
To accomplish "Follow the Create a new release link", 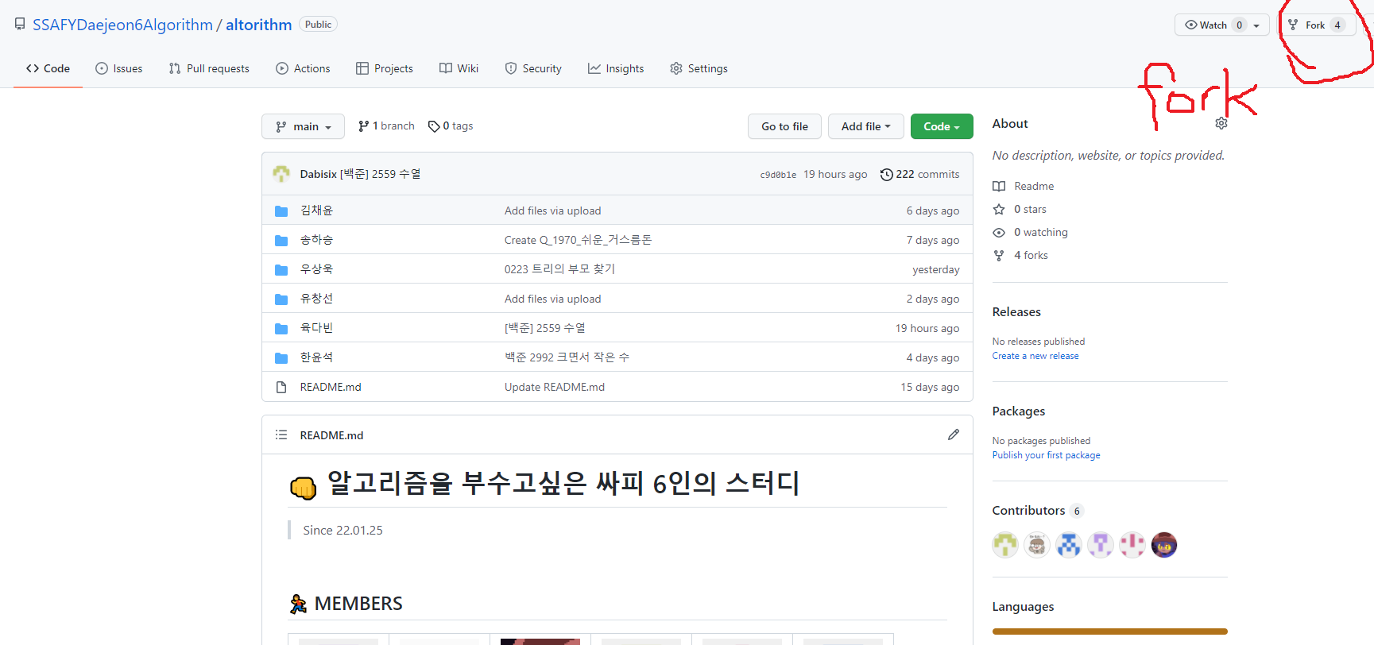I will click(x=1035, y=356).
